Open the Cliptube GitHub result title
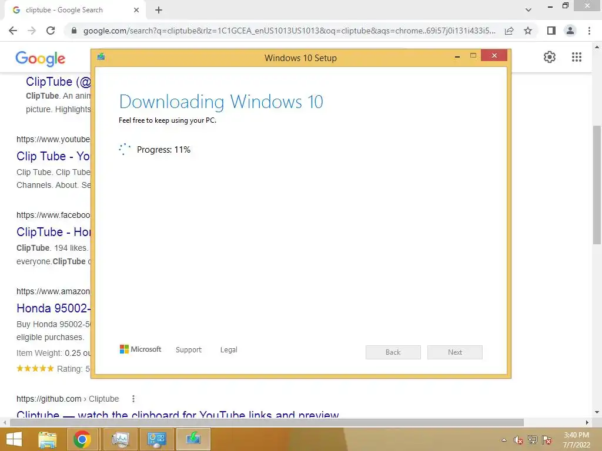 [x=178, y=414]
